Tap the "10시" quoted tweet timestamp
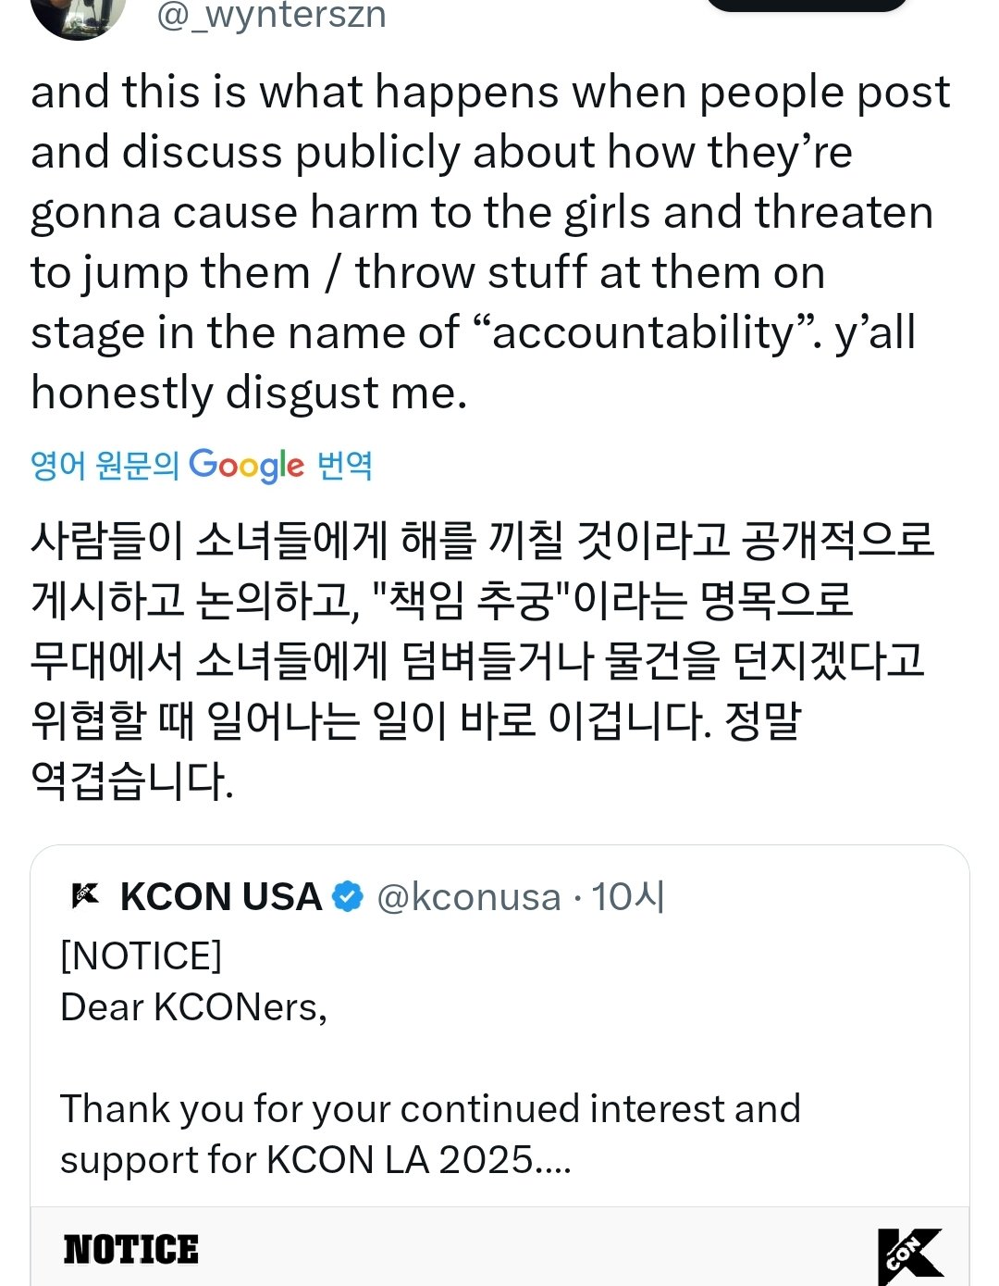The height and width of the screenshot is (1286, 999). [628, 896]
